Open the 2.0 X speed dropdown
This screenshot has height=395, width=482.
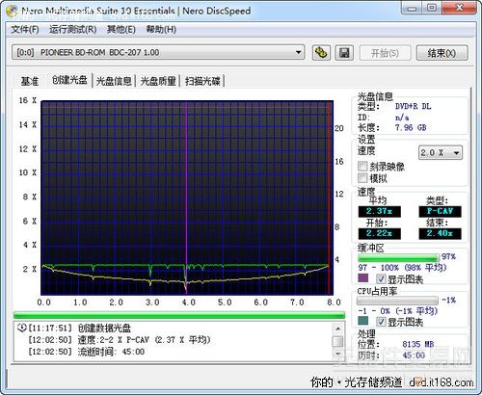point(441,153)
